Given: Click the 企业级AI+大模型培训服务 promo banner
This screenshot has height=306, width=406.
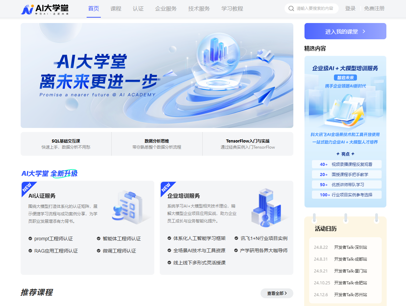Looking at the screenshot, I should (x=345, y=131).
